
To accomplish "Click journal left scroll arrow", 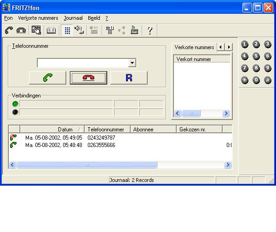I will pyautogui.click(x=12, y=164).
